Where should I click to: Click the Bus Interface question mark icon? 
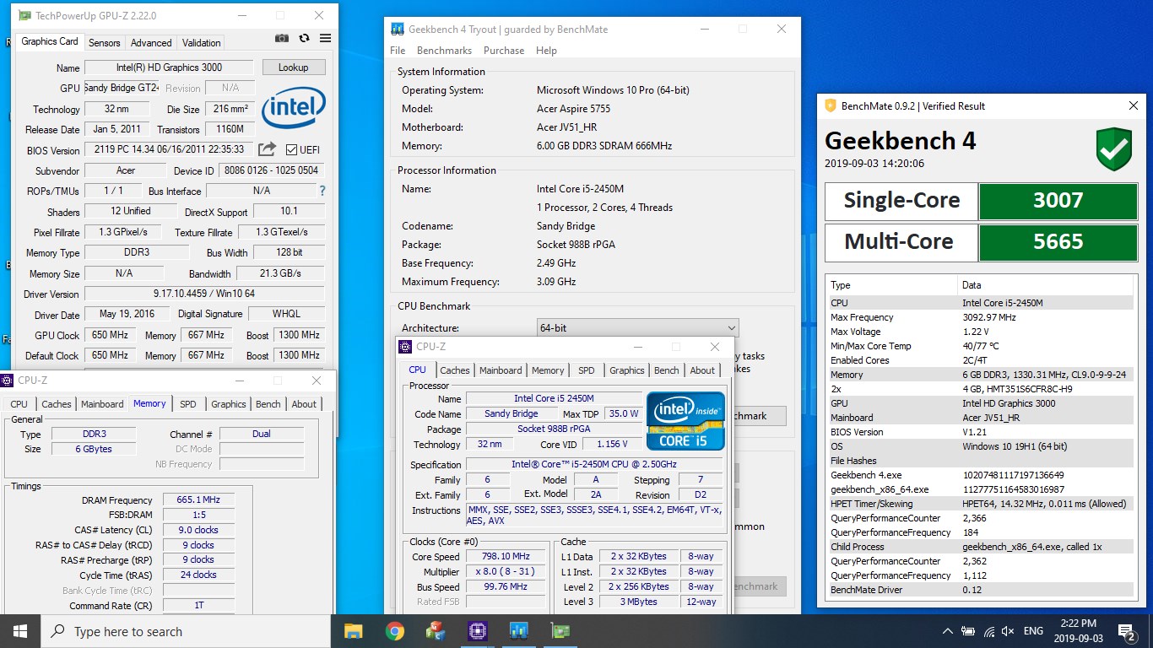322,191
